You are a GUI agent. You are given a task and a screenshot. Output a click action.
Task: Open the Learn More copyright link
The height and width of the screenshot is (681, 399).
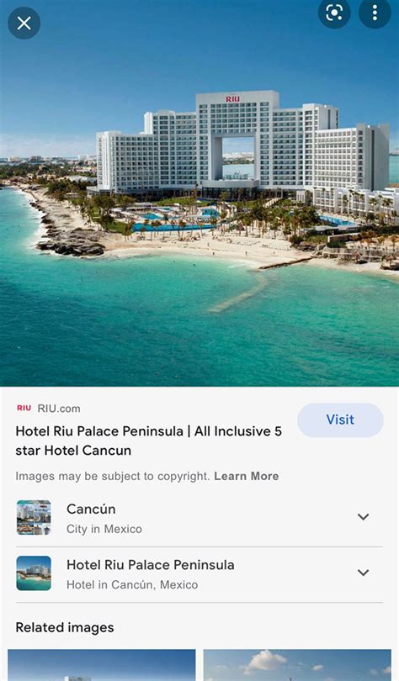(x=247, y=476)
